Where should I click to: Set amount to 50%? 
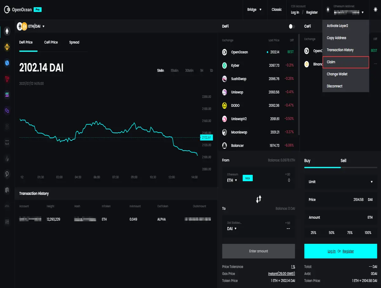331,233
